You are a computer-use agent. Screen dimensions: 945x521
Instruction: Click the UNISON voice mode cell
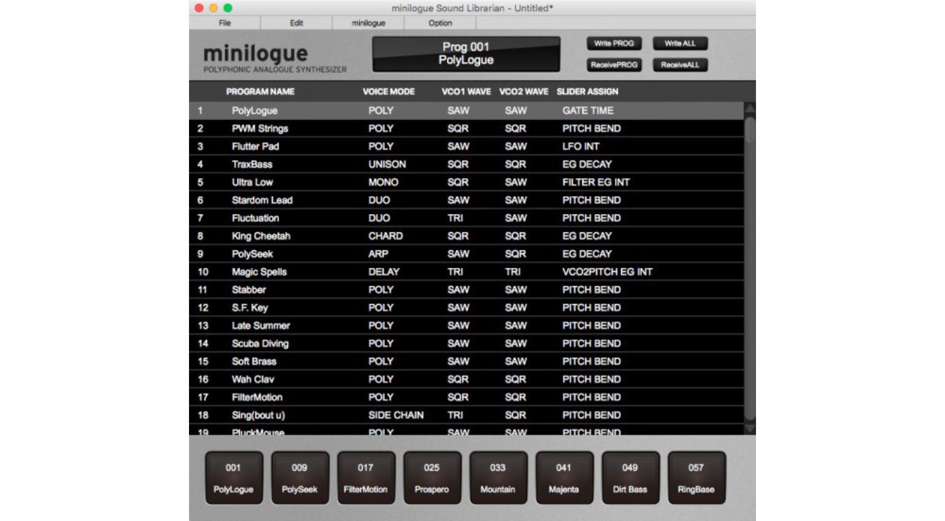click(387, 164)
